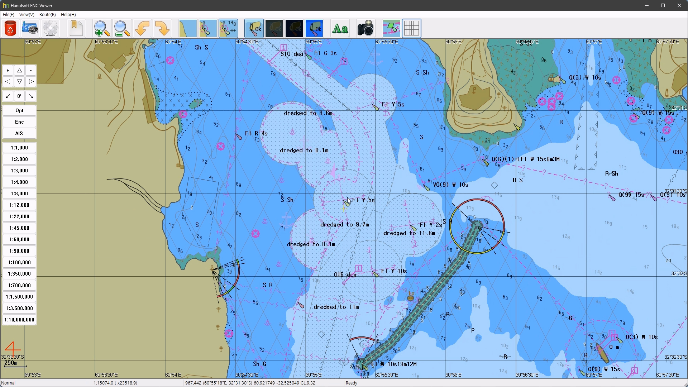The height and width of the screenshot is (387, 688).
Task: Select the dusk color scheme
Action: coord(274,28)
